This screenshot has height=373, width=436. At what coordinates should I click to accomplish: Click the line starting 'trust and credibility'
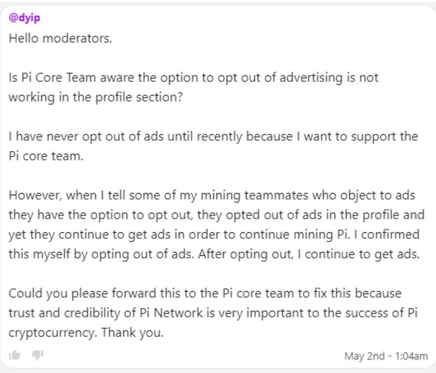pyautogui.click(x=213, y=313)
